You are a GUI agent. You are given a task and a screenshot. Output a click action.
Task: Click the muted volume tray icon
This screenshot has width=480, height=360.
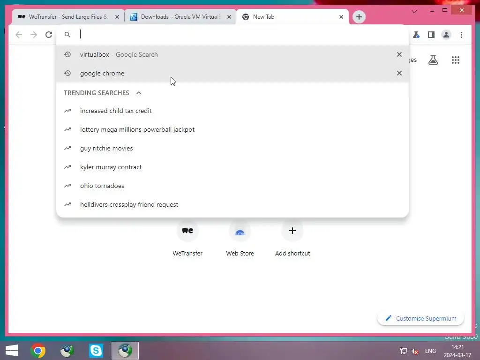415,351
